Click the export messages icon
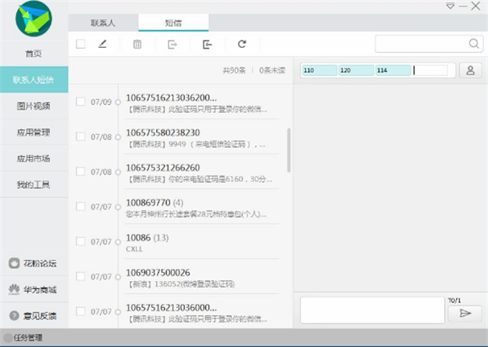 [172, 45]
